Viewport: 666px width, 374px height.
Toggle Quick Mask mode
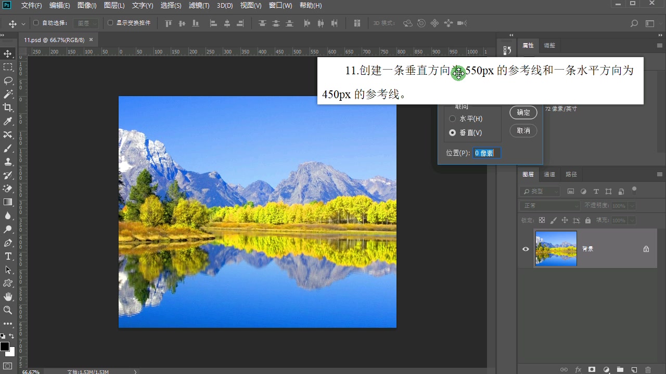(x=8, y=366)
